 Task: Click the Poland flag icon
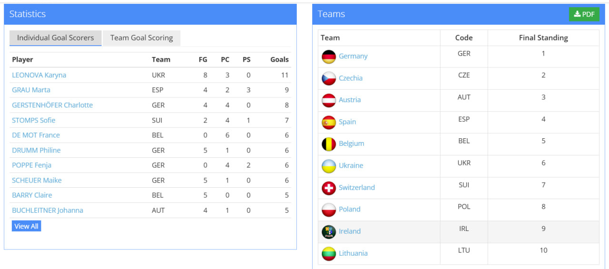(x=329, y=210)
